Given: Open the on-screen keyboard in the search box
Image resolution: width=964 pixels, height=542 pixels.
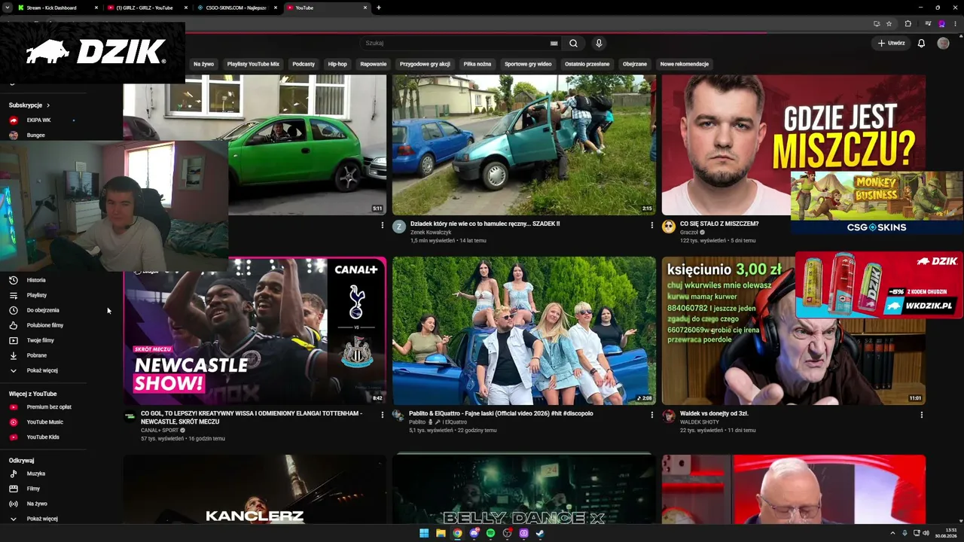Looking at the screenshot, I should 554,44.
